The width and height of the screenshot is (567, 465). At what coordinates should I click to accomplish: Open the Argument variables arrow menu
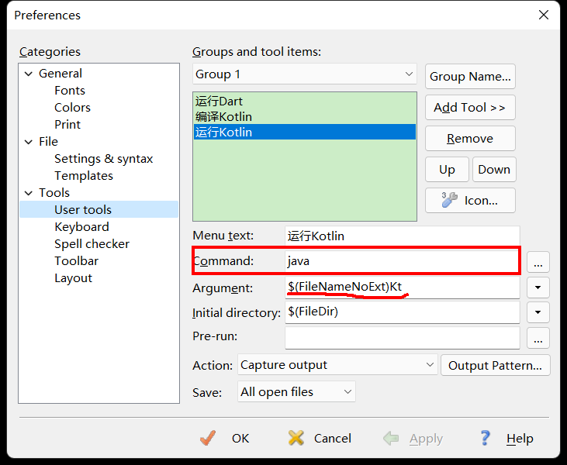pyautogui.click(x=538, y=288)
